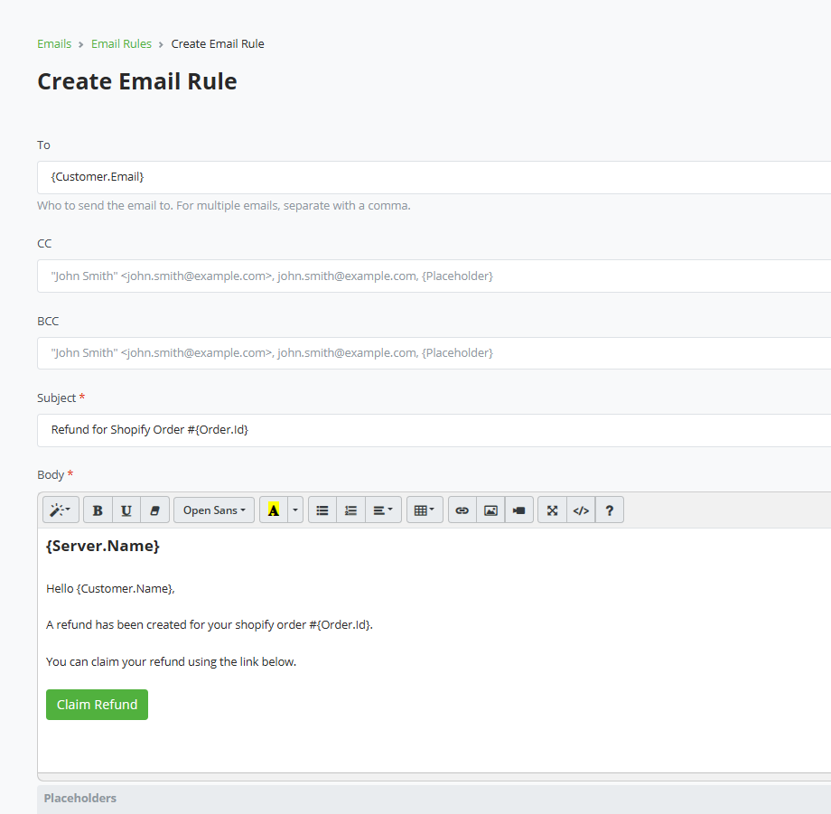Open the insert table dropdown

pyautogui.click(x=425, y=510)
